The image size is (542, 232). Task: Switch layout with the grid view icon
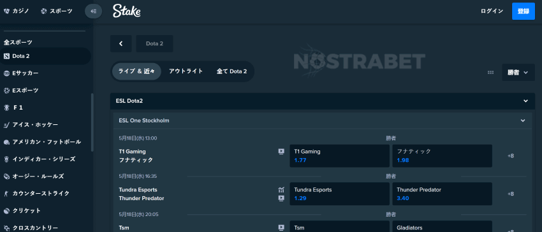point(490,73)
